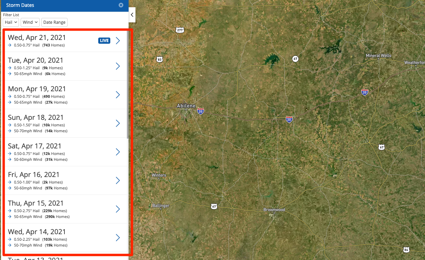Click the LIVE badge on Apr 21
Viewport: 425px width, 260px height.
point(104,41)
